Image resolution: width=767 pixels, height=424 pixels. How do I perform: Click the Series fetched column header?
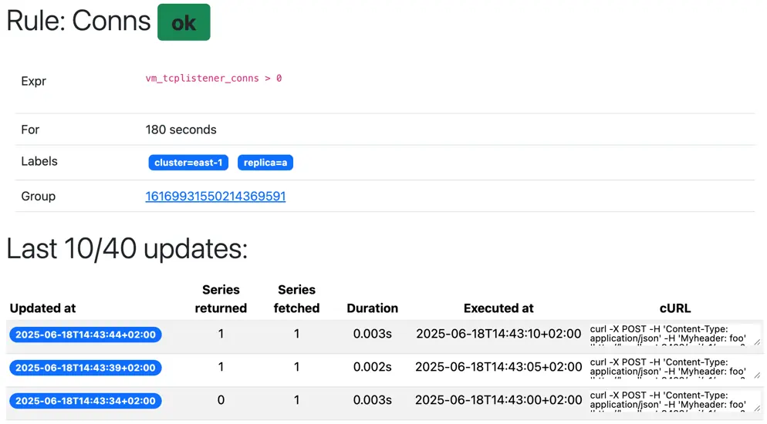[296, 299]
